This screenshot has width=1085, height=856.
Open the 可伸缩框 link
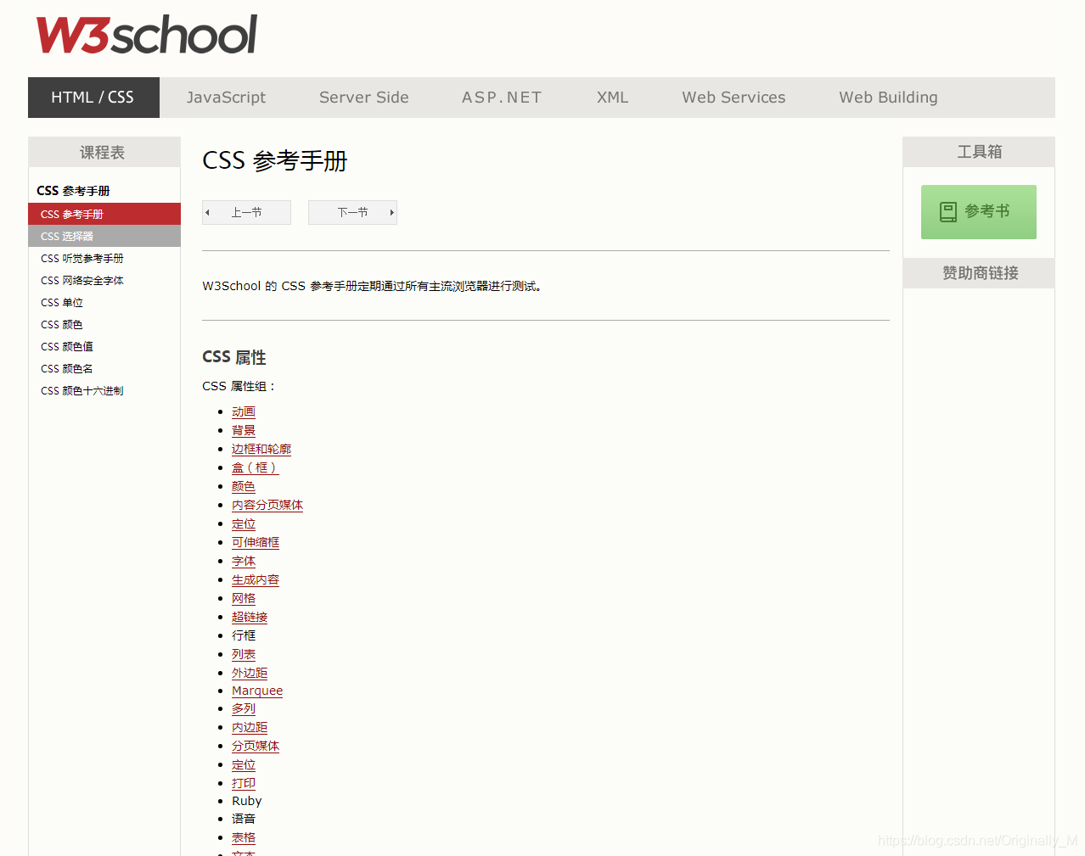pos(256,542)
